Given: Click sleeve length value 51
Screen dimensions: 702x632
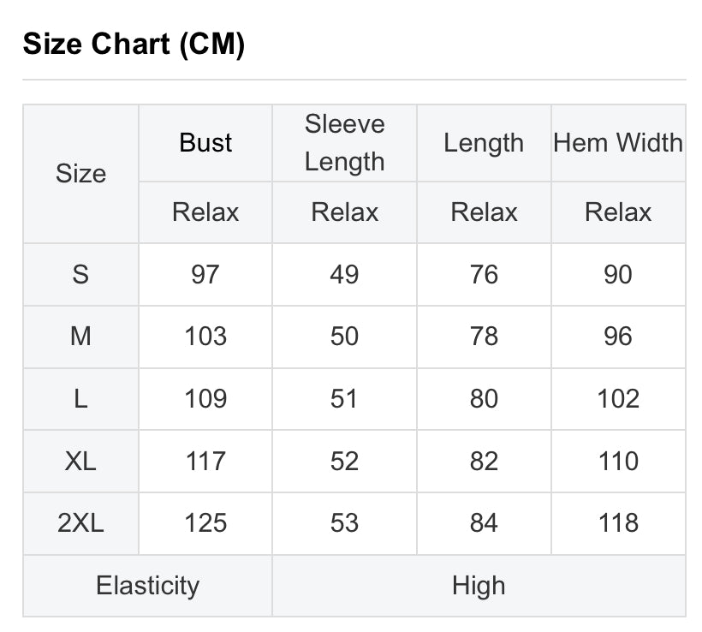Looking at the screenshot, I should click(344, 398).
